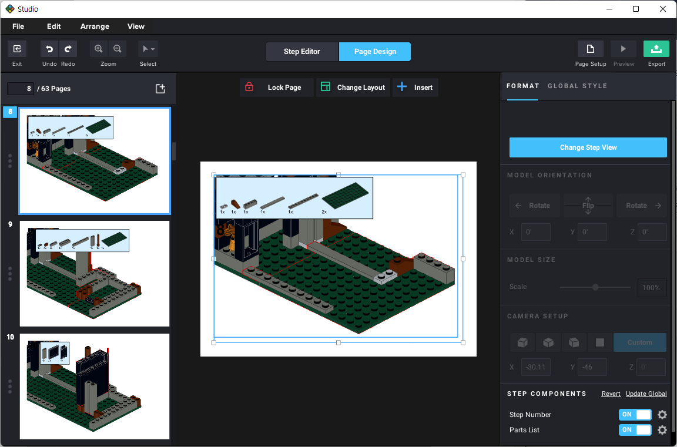Zoom in with the magnifier plus icon

99,49
